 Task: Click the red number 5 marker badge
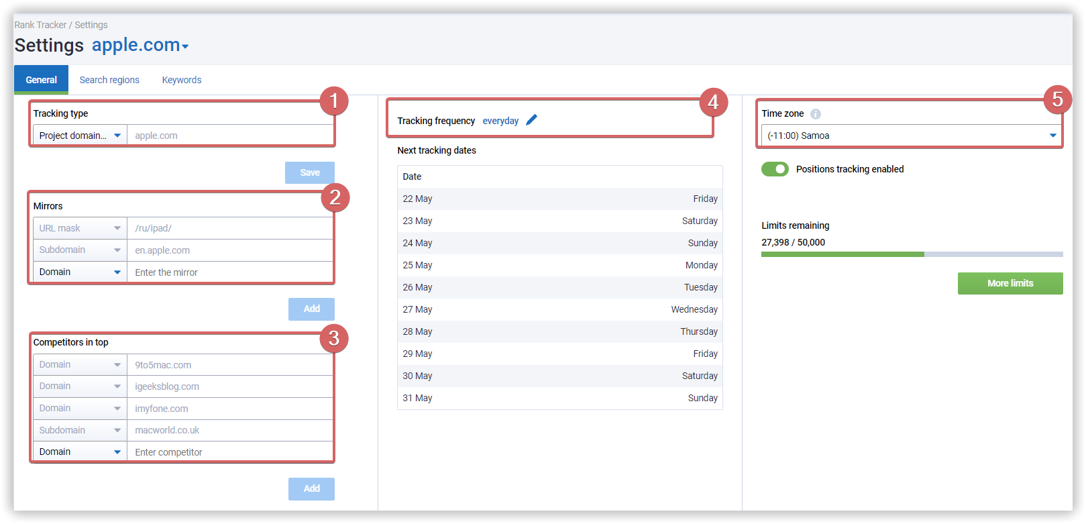coord(1057,100)
